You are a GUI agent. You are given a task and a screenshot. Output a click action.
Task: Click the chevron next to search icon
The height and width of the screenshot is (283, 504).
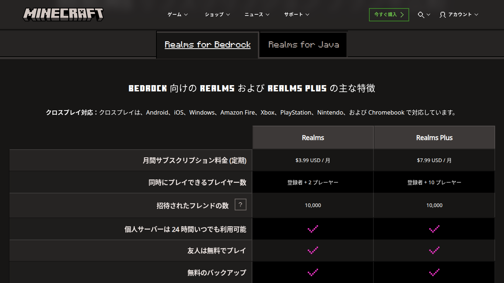pyautogui.click(x=428, y=15)
